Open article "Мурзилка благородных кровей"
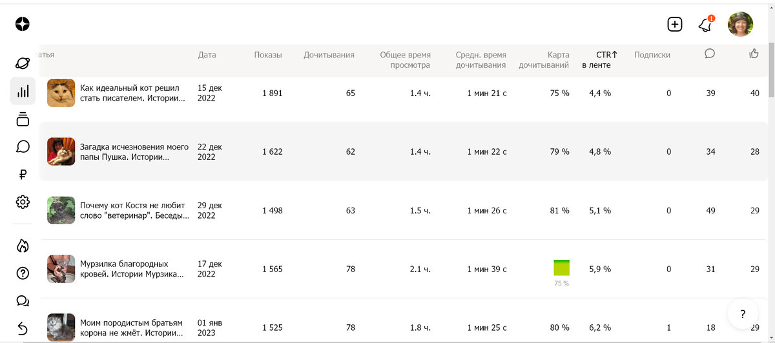 [x=132, y=269]
